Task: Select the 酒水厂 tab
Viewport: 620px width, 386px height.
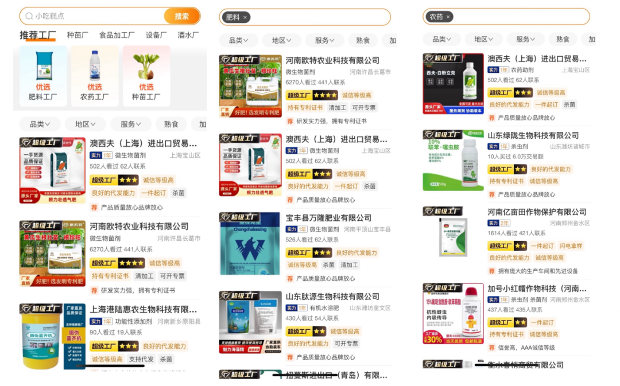Action: coord(188,35)
